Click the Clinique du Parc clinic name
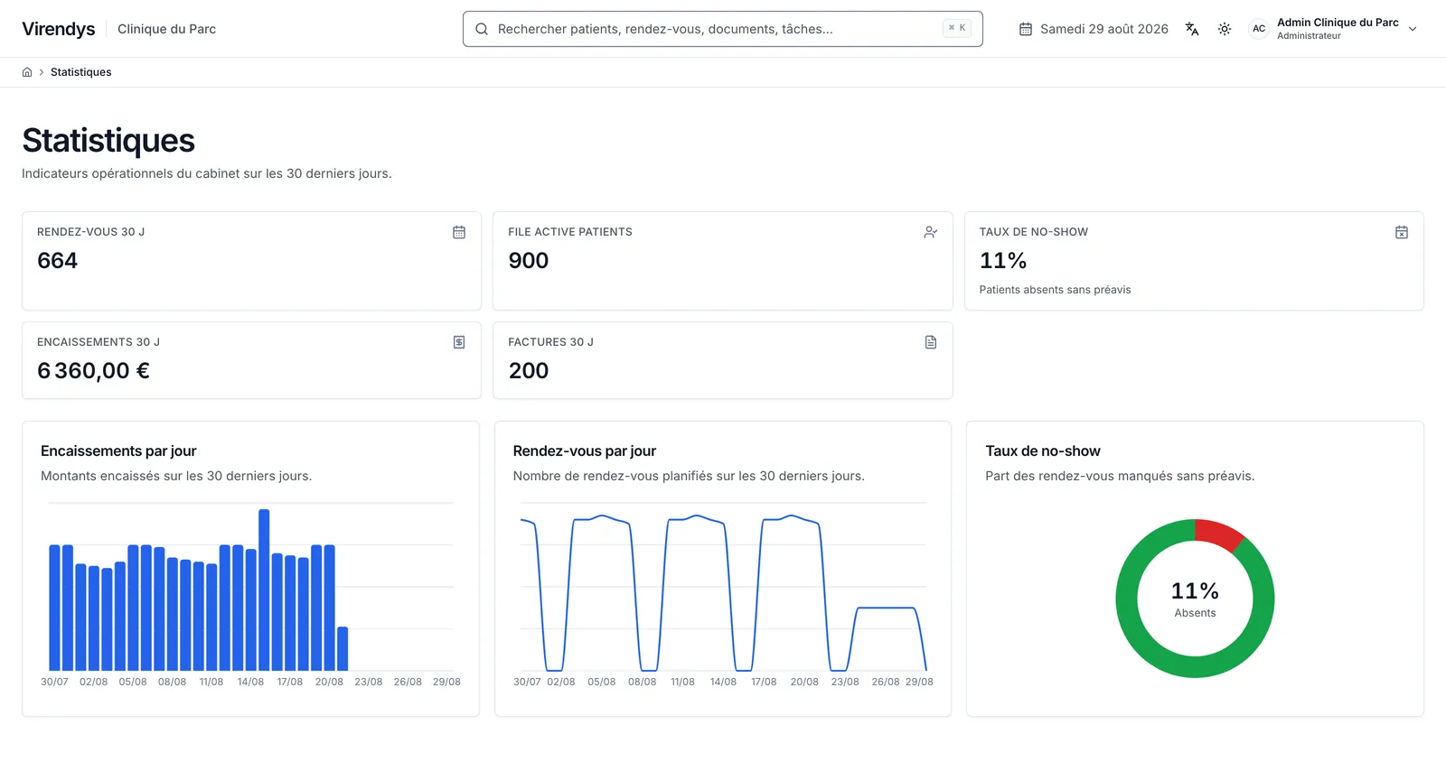The image size is (1446, 771). (166, 29)
